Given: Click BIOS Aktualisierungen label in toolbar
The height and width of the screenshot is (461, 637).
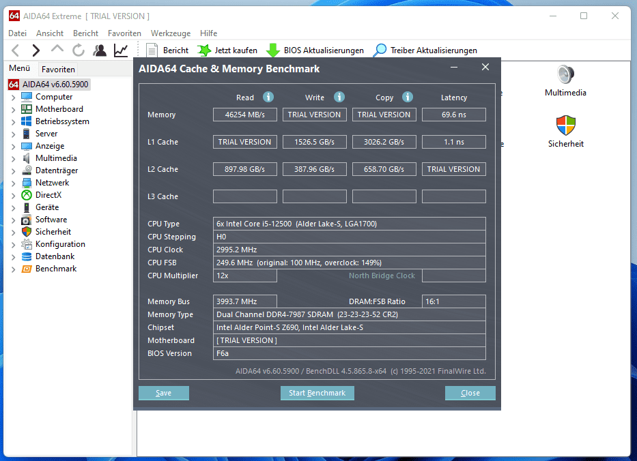Looking at the screenshot, I should click(324, 50).
